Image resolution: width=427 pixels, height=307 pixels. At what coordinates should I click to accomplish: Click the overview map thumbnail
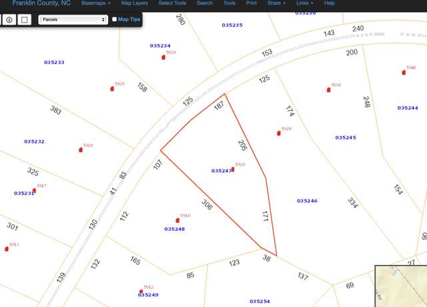(401, 286)
